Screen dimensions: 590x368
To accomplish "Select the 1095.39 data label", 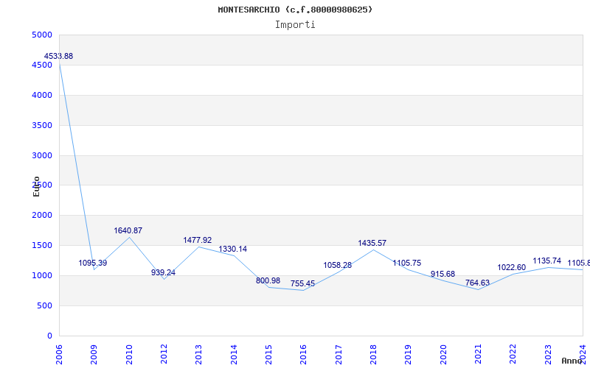I will tap(93, 263).
